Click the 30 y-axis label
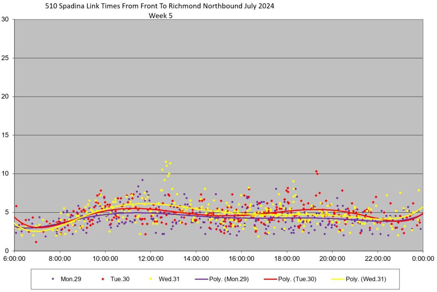 [x=5, y=19]
